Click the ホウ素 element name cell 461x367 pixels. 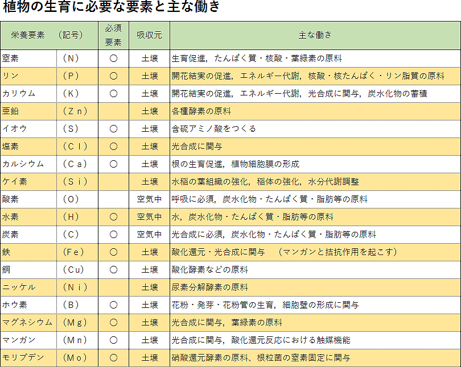[x=28, y=305]
